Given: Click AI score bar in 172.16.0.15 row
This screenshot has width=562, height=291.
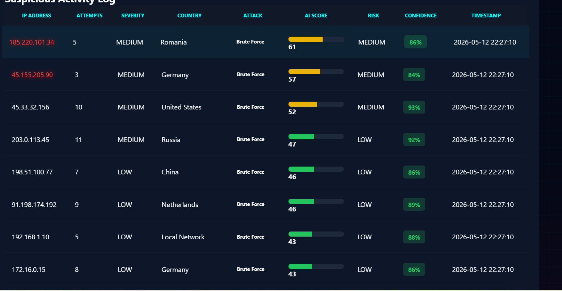Looking at the screenshot, I should (316, 267).
